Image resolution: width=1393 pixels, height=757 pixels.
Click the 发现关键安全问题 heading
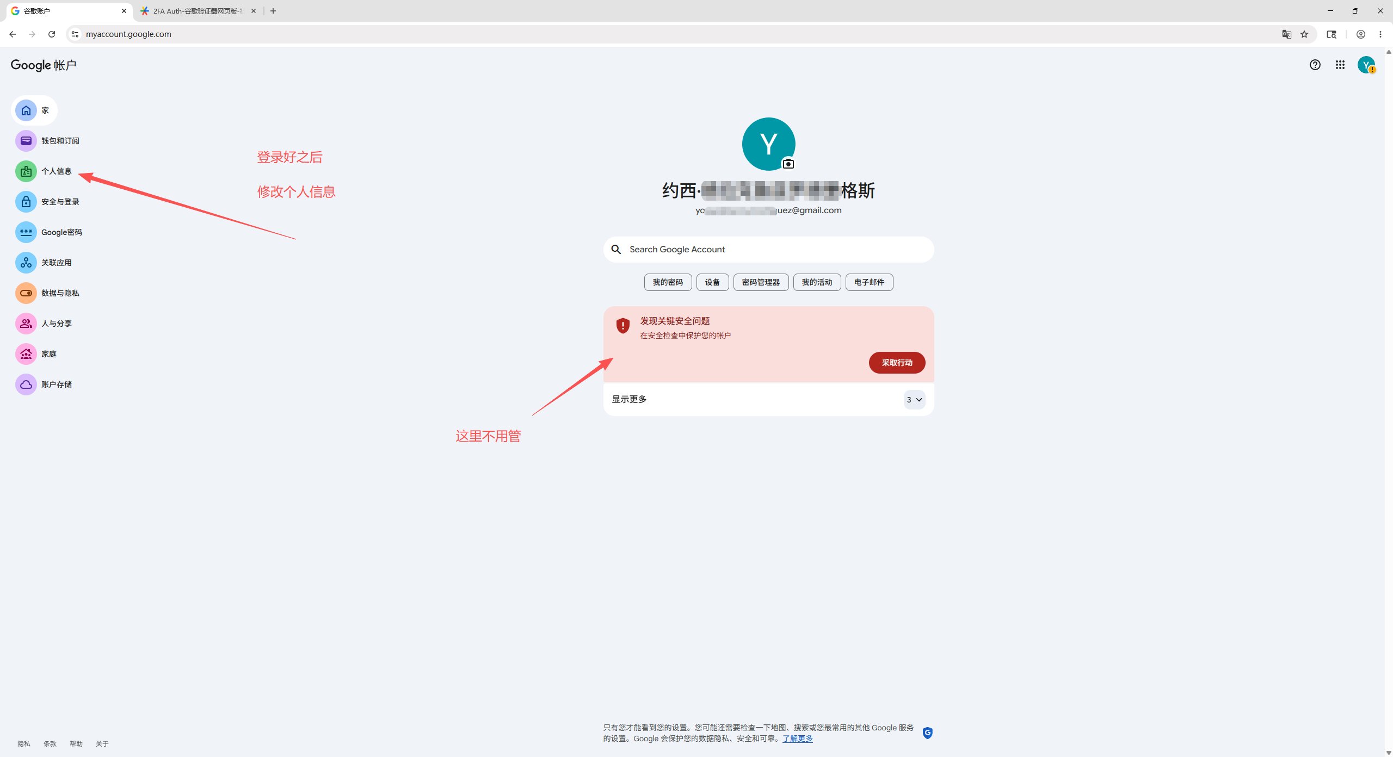[x=675, y=321]
